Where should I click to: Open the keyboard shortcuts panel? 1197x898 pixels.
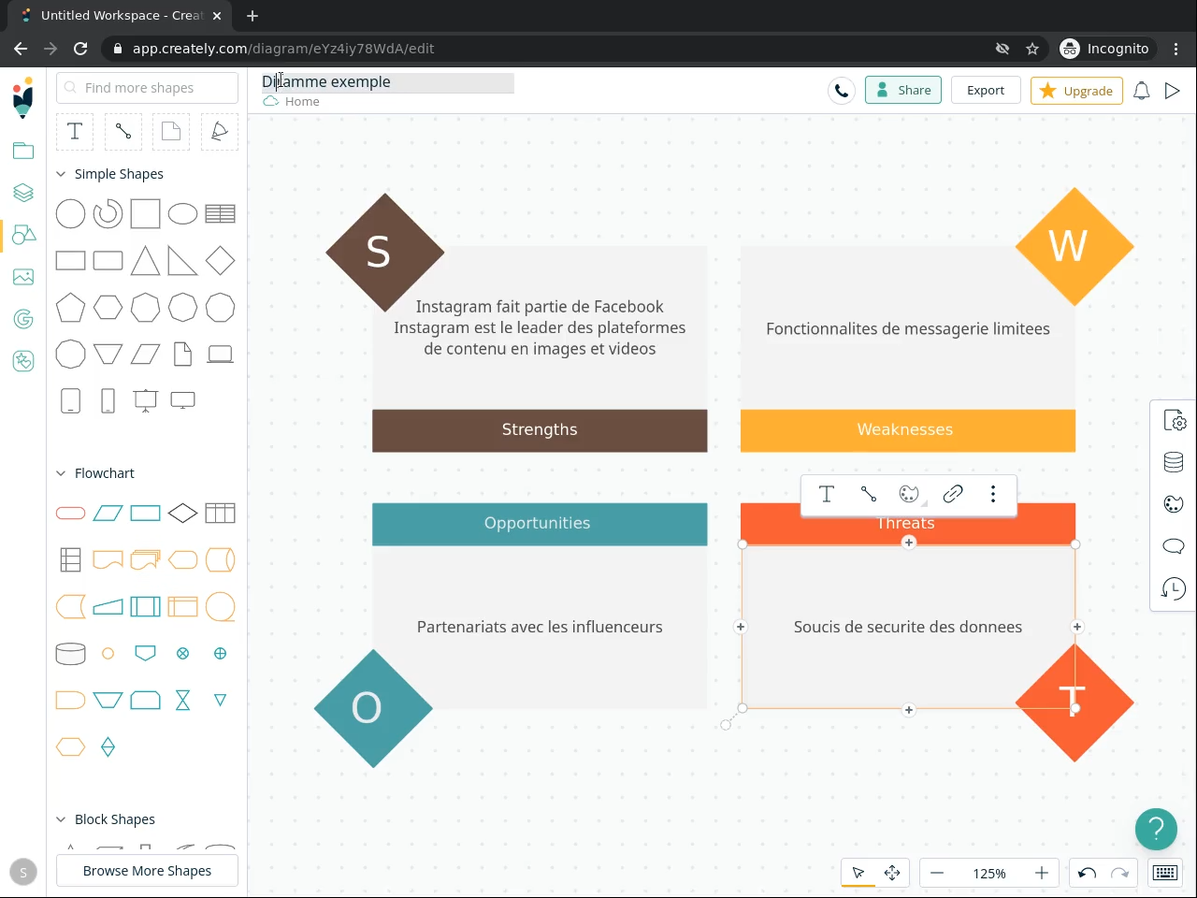[x=1165, y=873]
